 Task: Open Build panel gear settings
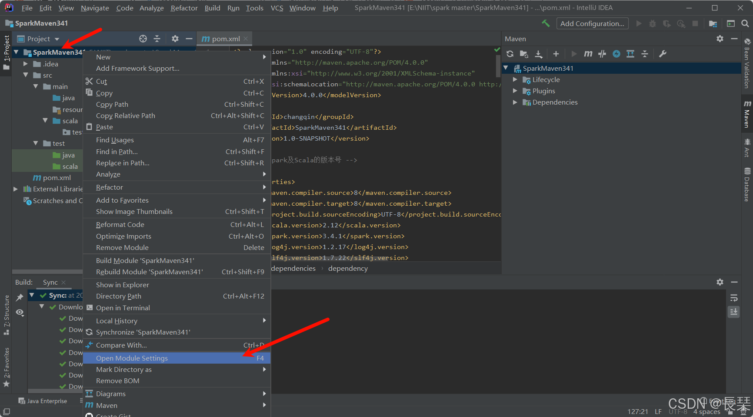(x=720, y=282)
